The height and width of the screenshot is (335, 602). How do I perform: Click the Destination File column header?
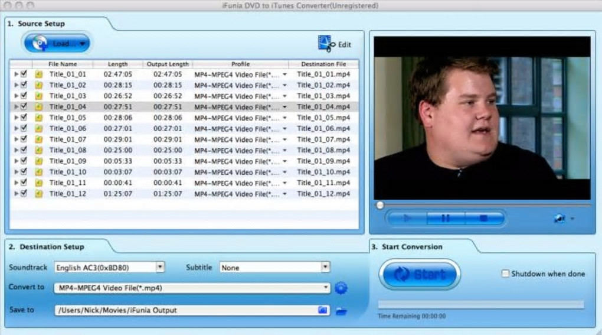(x=323, y=64)
